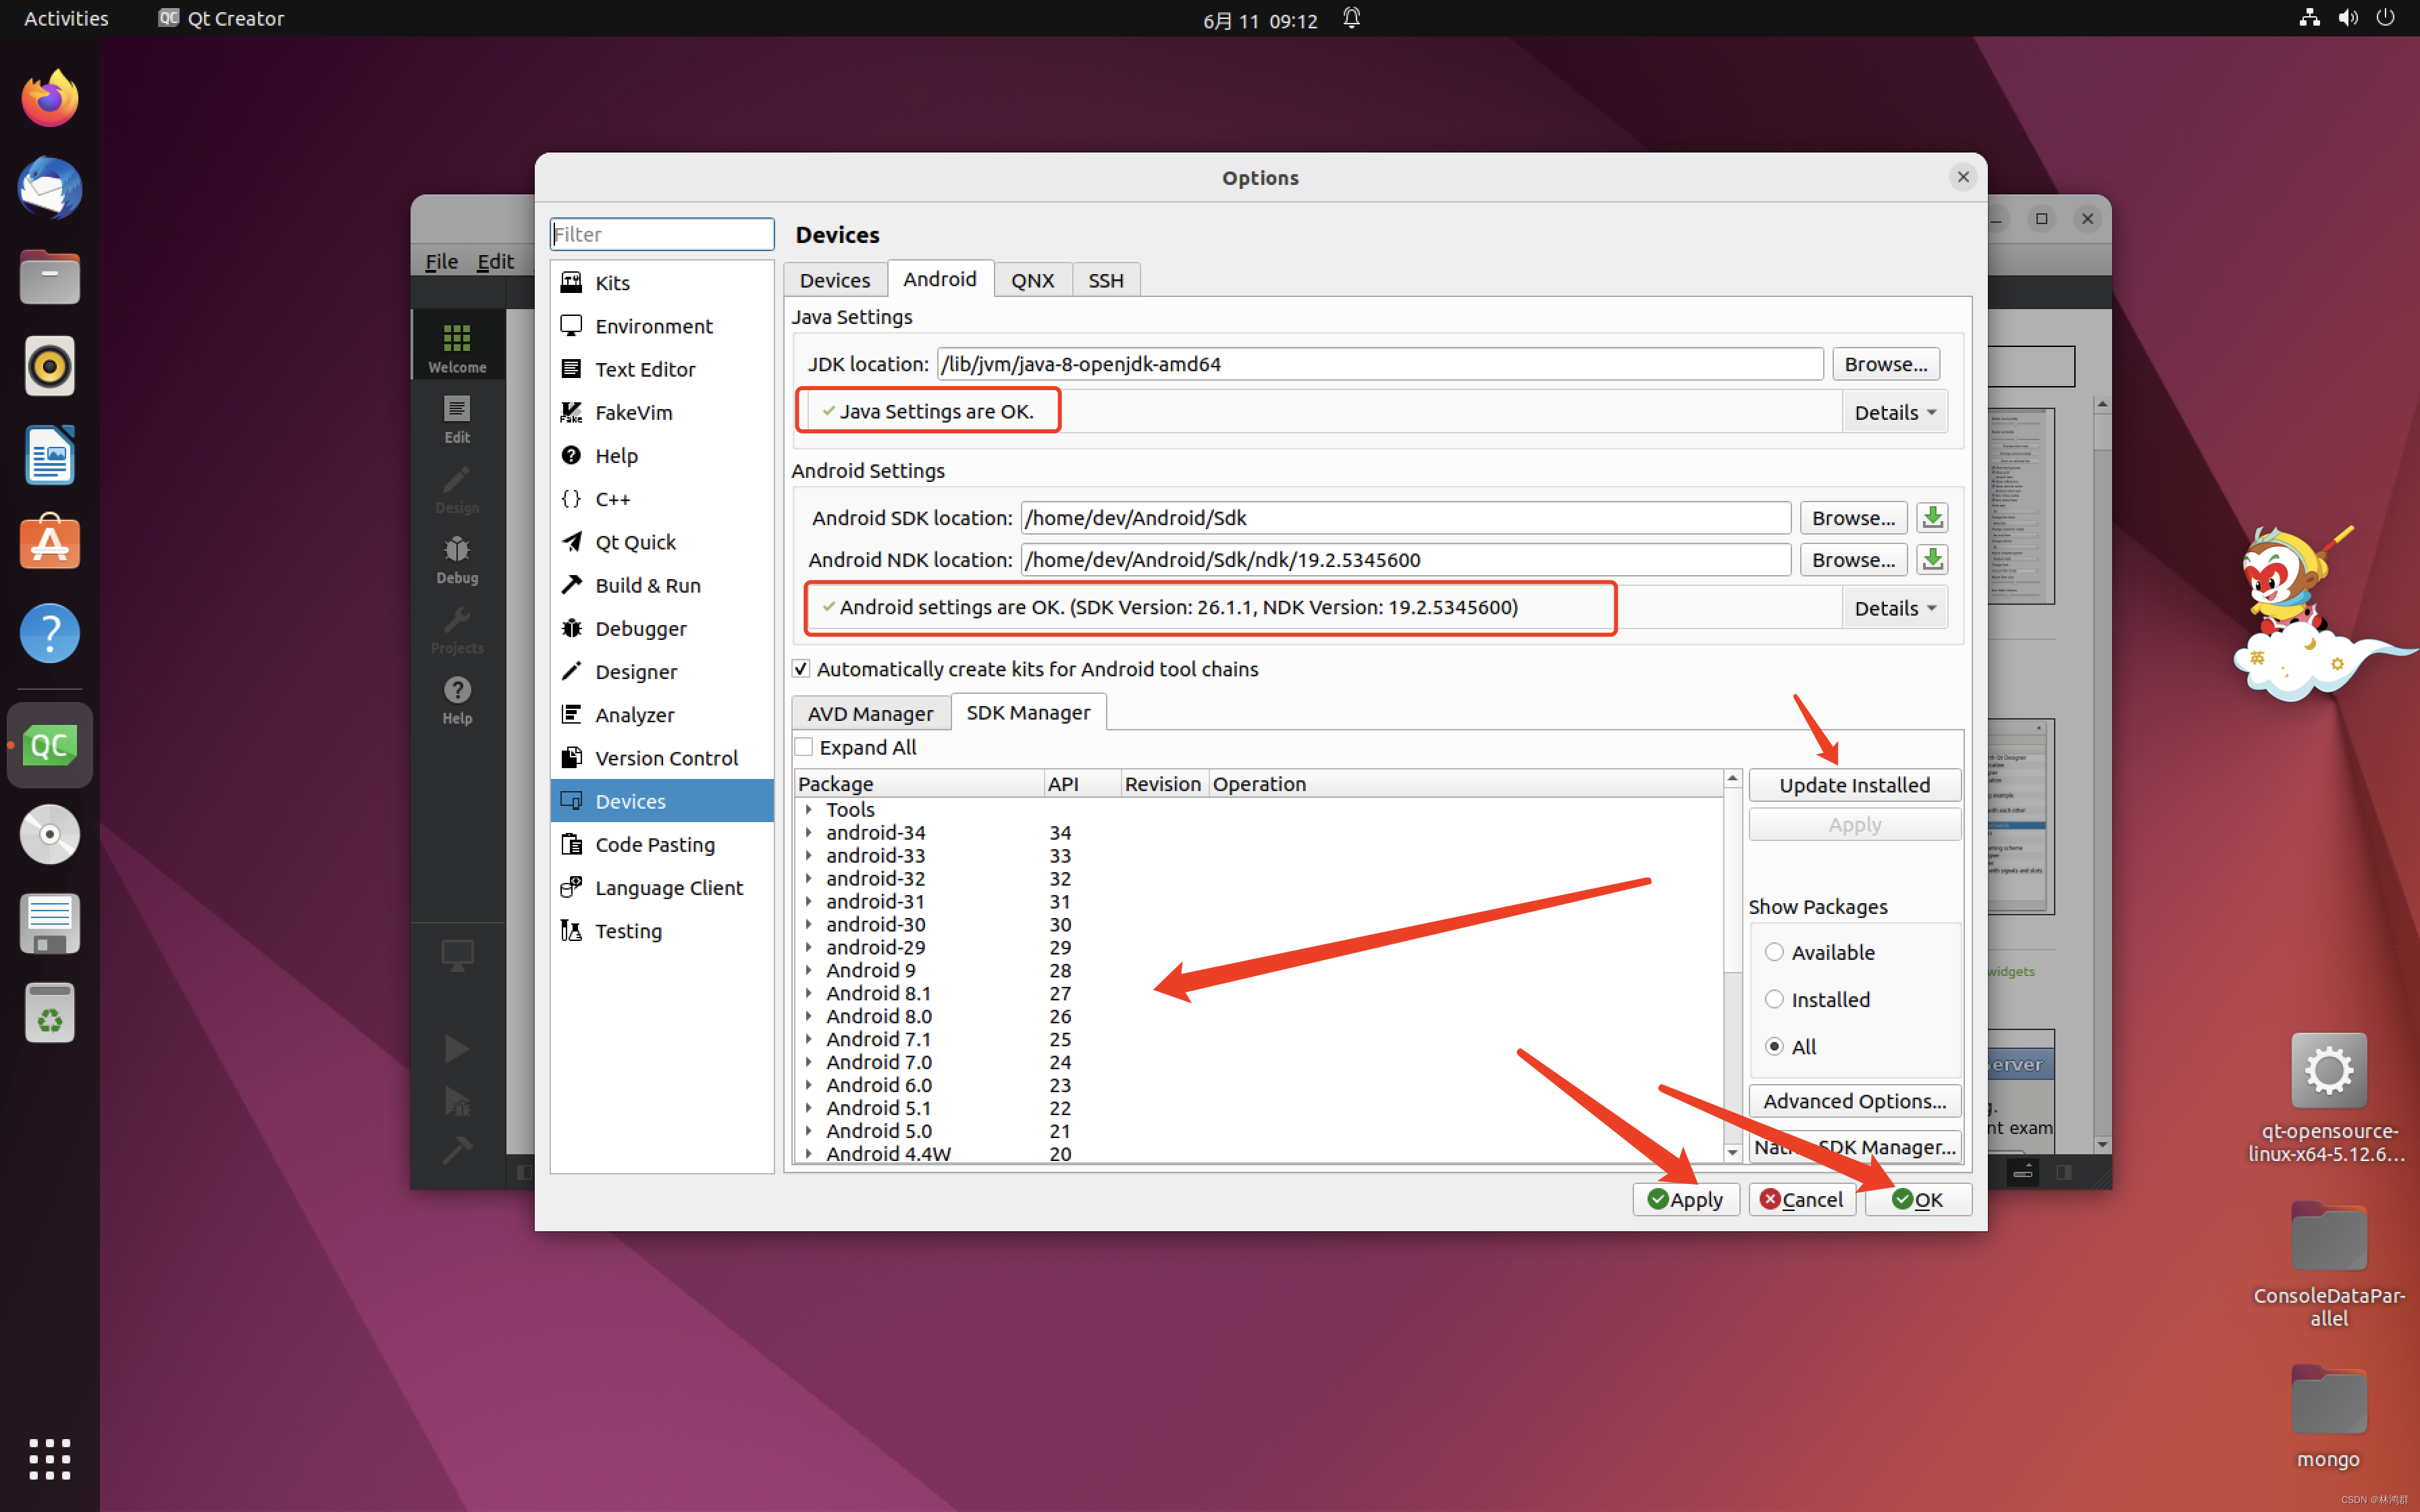Toggle automatic Android kit creation checkbox
Screen dimensions: 2420x1512
(x=801, y=669)
